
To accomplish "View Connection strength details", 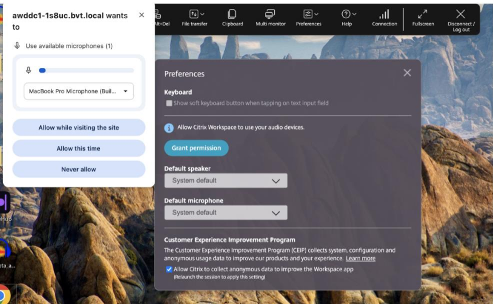I will [x=384, y=18].
